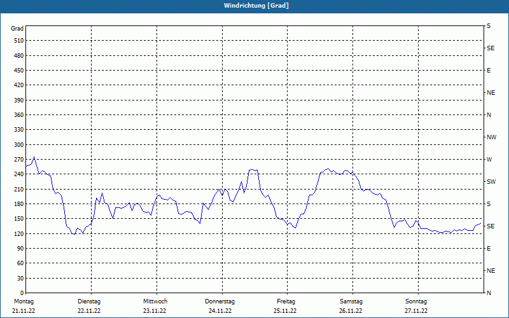509x318 pixels.
Task: Click the 300 y-axis value
Action: 19,145
